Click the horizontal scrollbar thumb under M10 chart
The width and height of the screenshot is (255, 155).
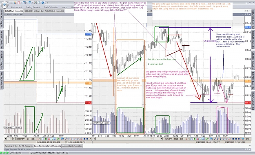tap(152, 139)
